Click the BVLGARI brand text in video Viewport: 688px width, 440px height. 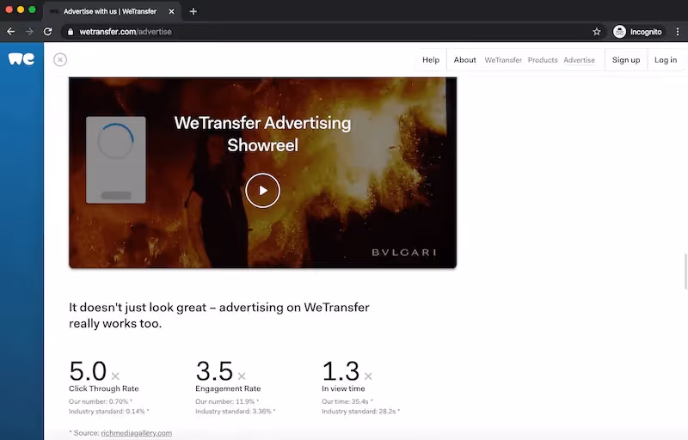(403, 253)
